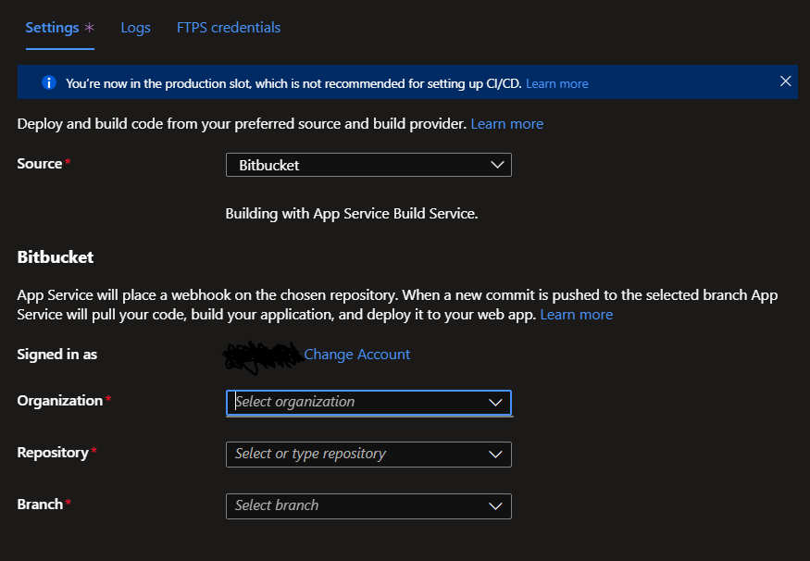Expand the Organization dropdown chevron
810x561 pixels.
(x=495, y=403)
